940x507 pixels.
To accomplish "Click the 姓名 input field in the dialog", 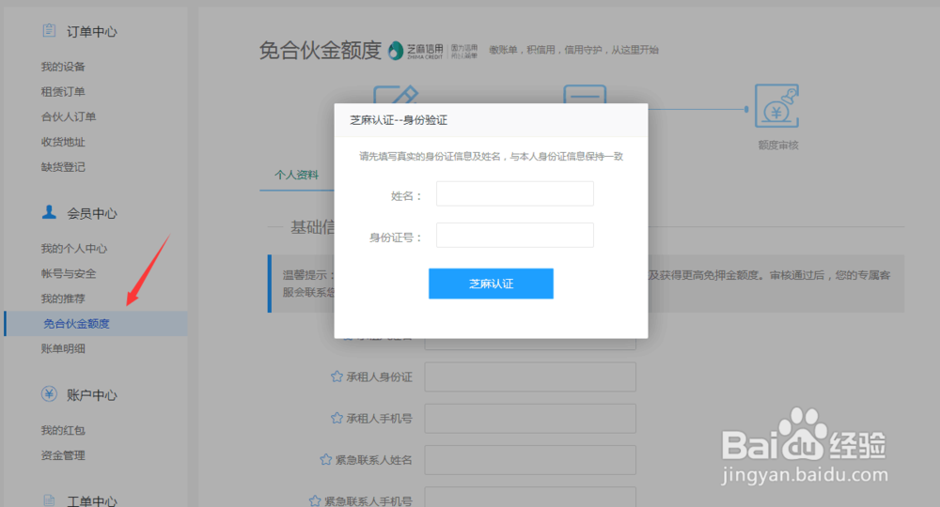I will click(515, 194).
